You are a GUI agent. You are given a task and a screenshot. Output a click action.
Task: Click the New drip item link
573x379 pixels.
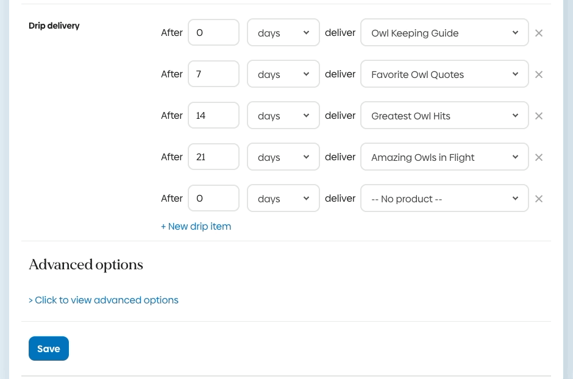[x=196, y=226]
